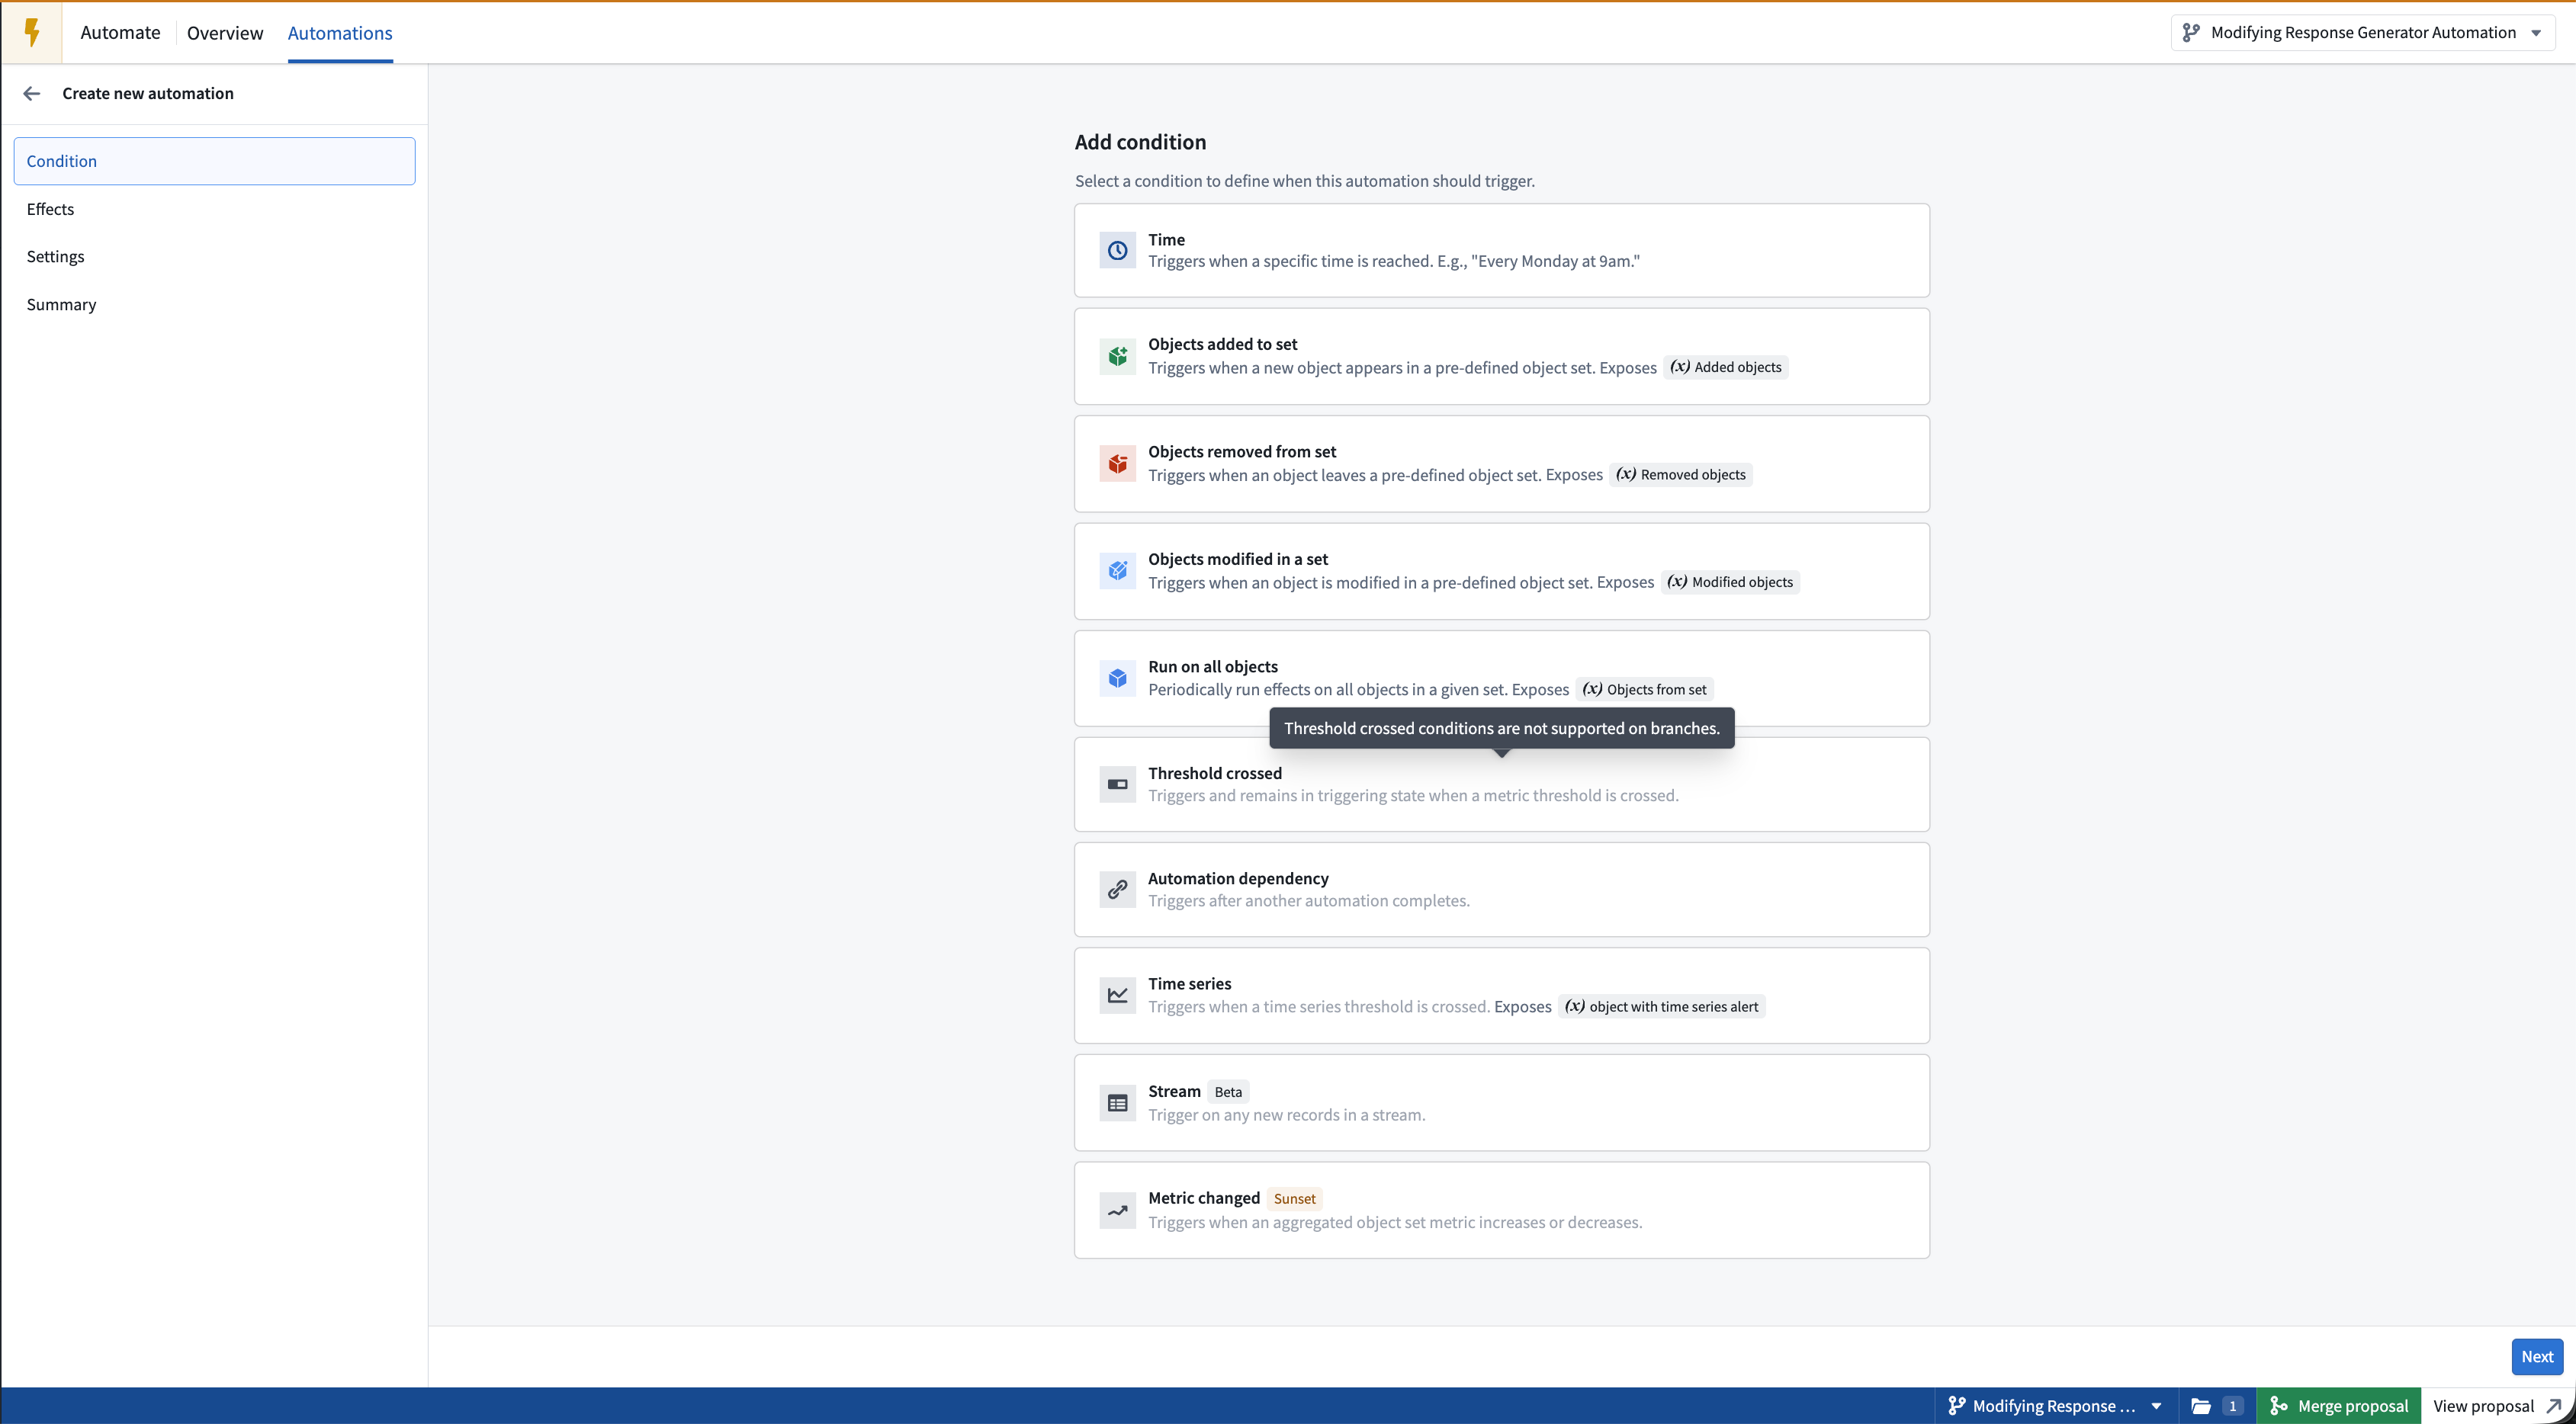Click the threshold not supported tooltip
Screen dimensions: 2576x1424
point(1502,729)
